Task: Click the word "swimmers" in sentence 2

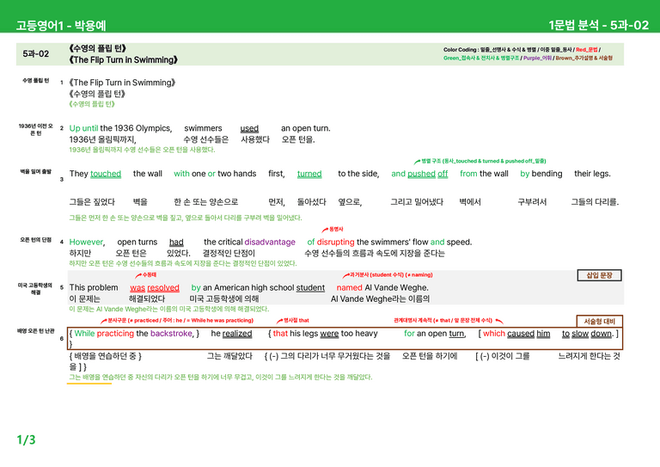Action: 203,128
